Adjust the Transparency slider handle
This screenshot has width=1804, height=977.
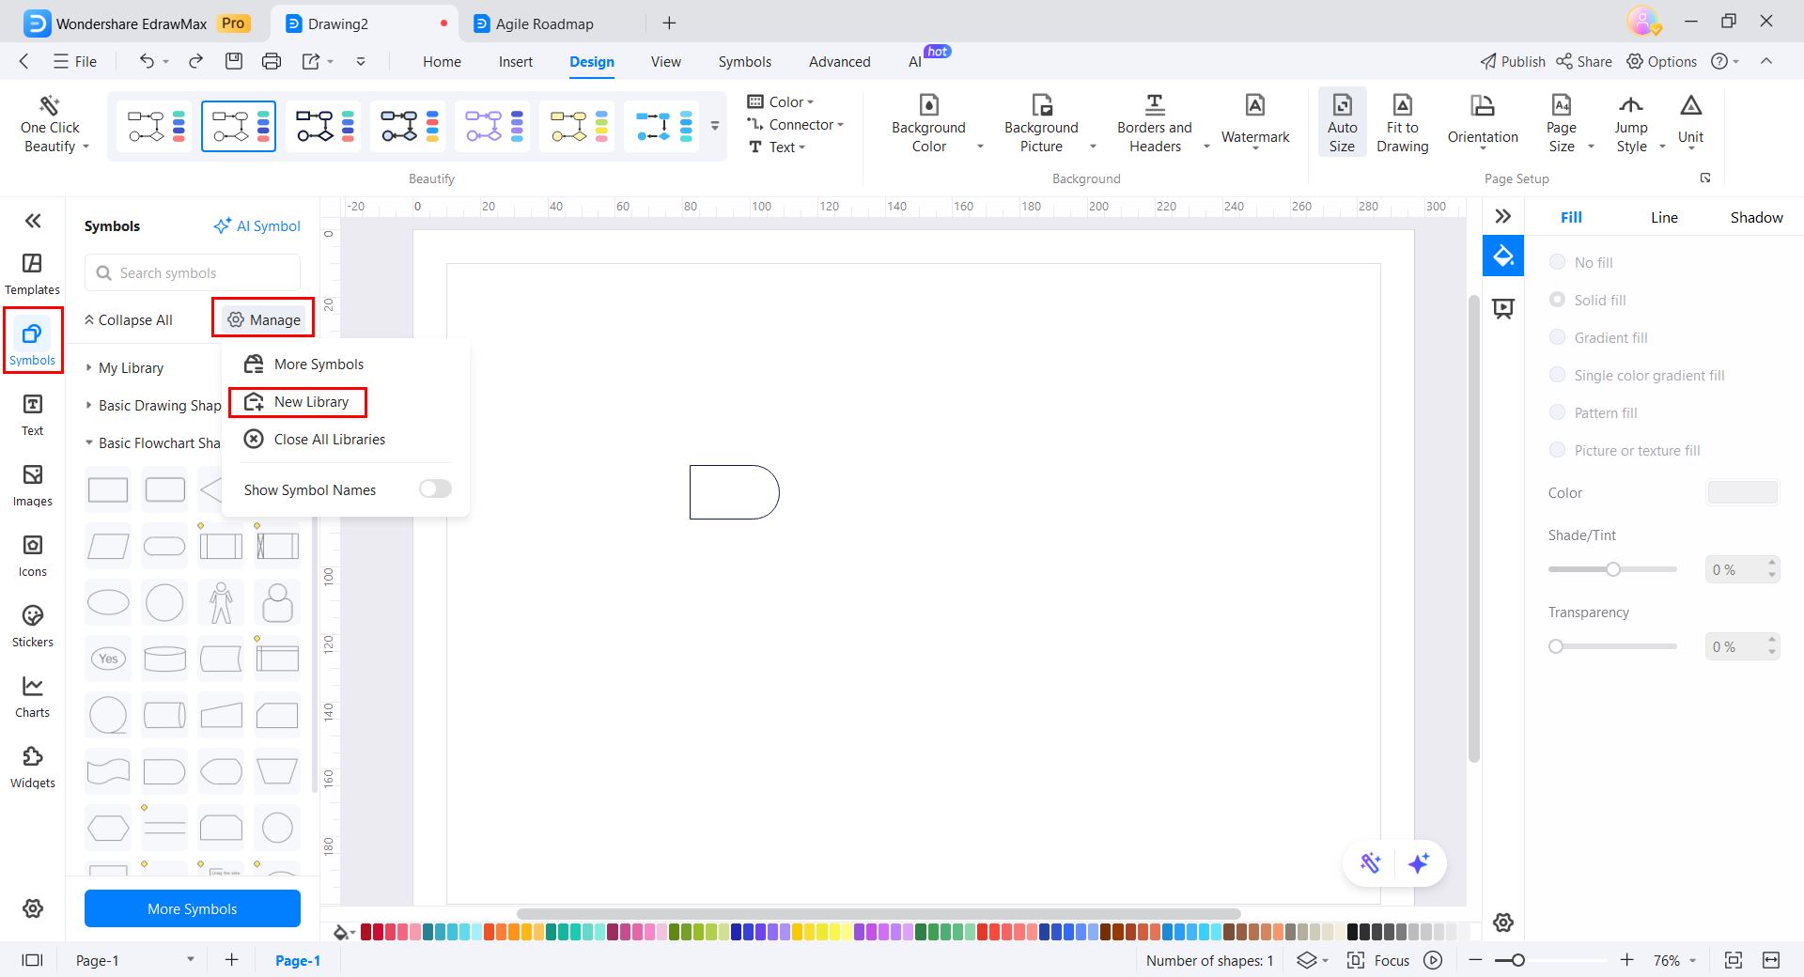coord(1556,646)
